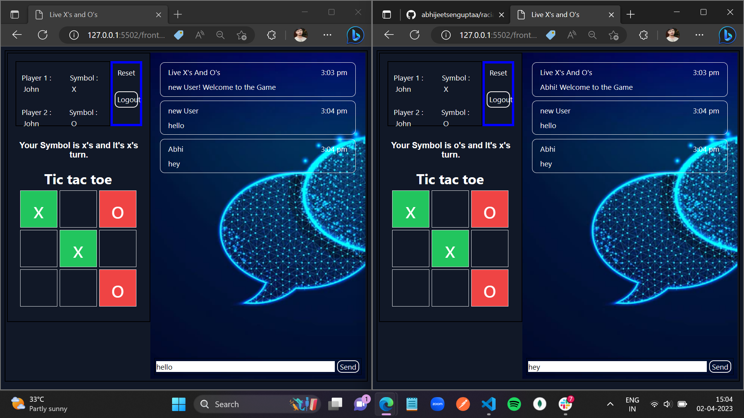Expand hidden taskbar icons with the chevron
744x418 pixels.
coord(611,404)
